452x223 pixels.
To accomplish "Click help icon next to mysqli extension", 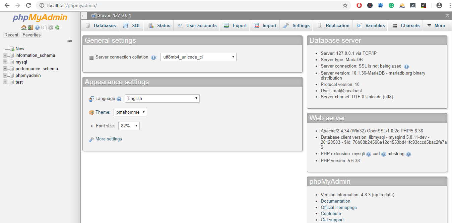I will 369,154.
